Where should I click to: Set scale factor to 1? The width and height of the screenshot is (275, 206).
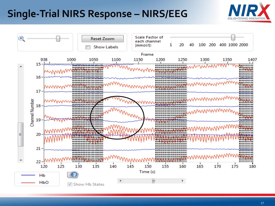[x=171, y=45]
